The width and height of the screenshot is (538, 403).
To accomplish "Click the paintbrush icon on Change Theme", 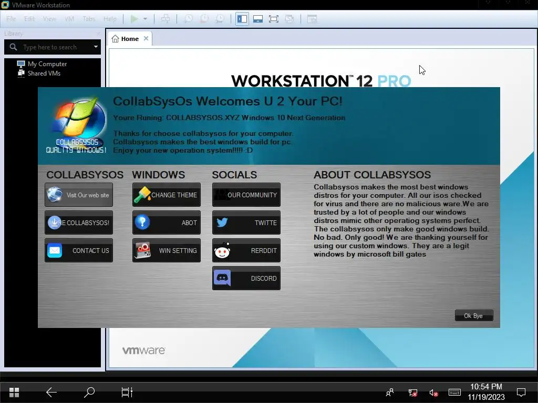I will pos(142,195).
